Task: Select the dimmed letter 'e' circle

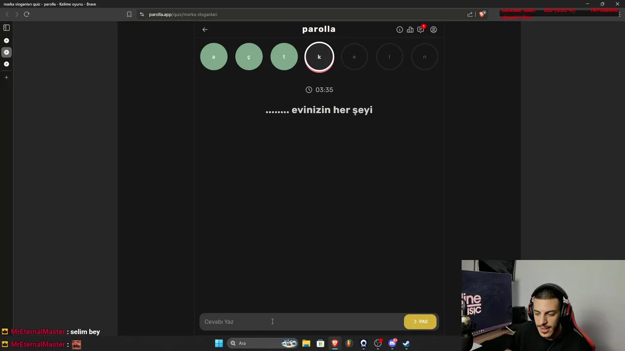Action: click(x=354, y=57)
